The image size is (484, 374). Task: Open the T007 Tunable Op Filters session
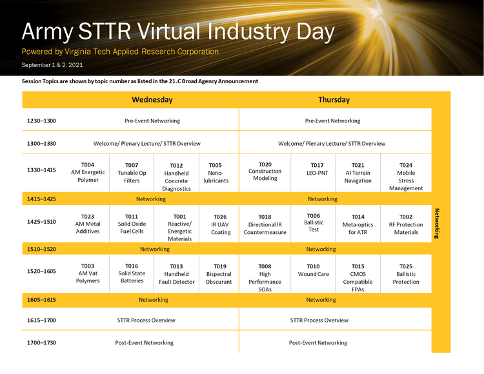click(x=132, y=172)
